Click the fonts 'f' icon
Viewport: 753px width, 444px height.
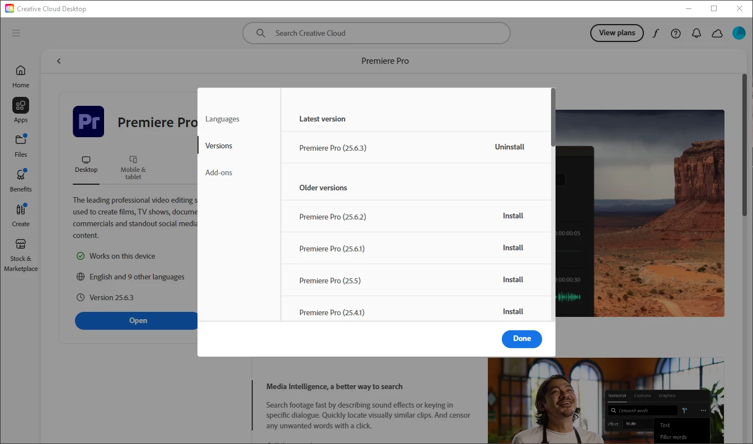tap(655, 33)
